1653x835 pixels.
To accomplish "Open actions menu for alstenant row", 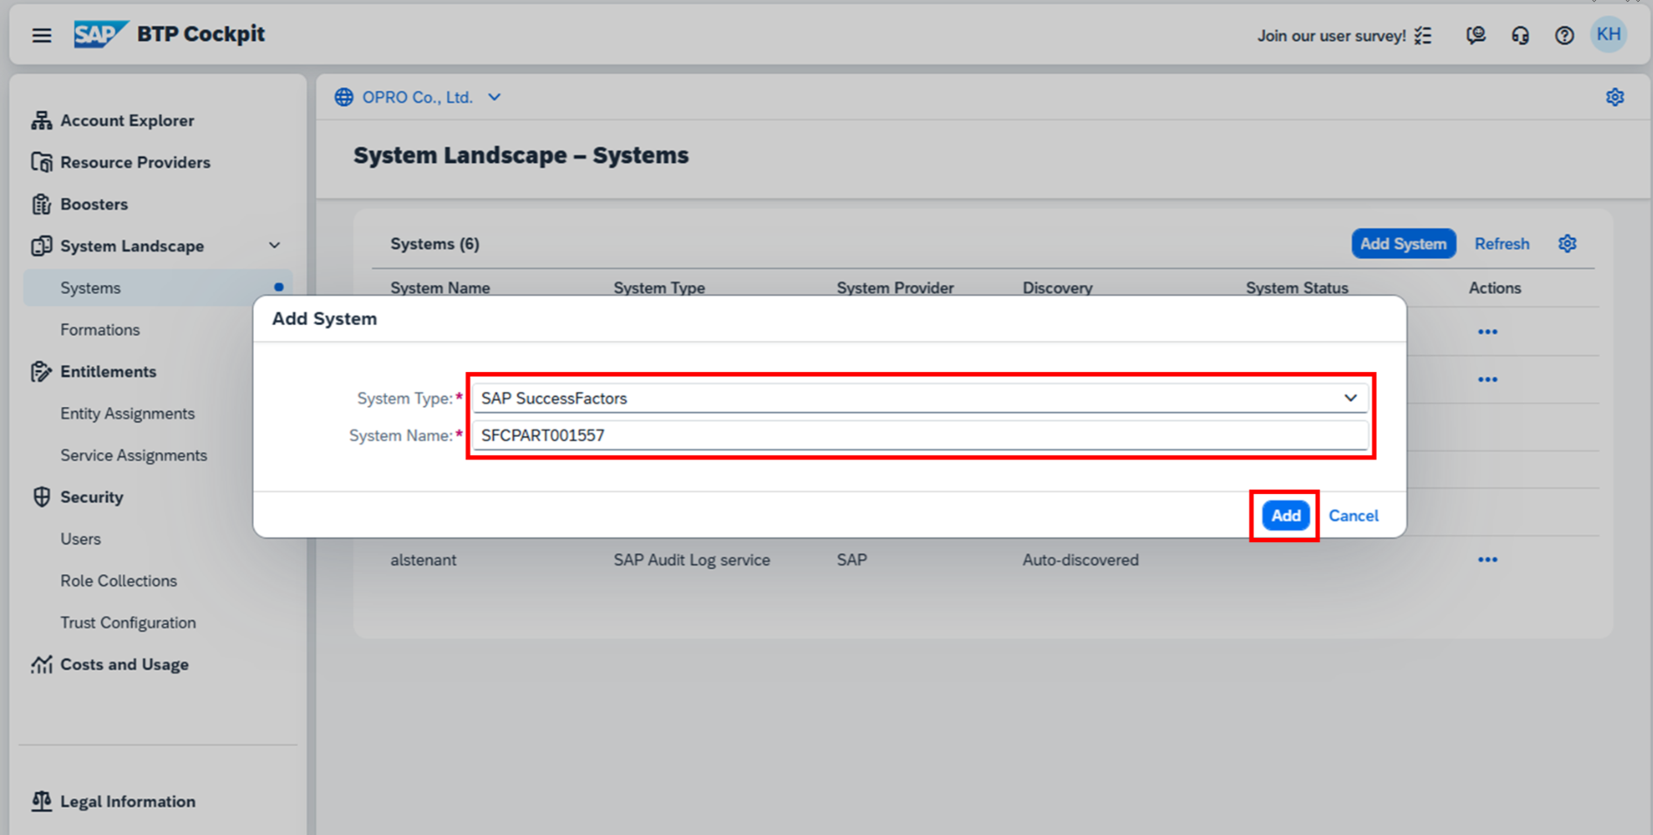I will point(1487,560).
